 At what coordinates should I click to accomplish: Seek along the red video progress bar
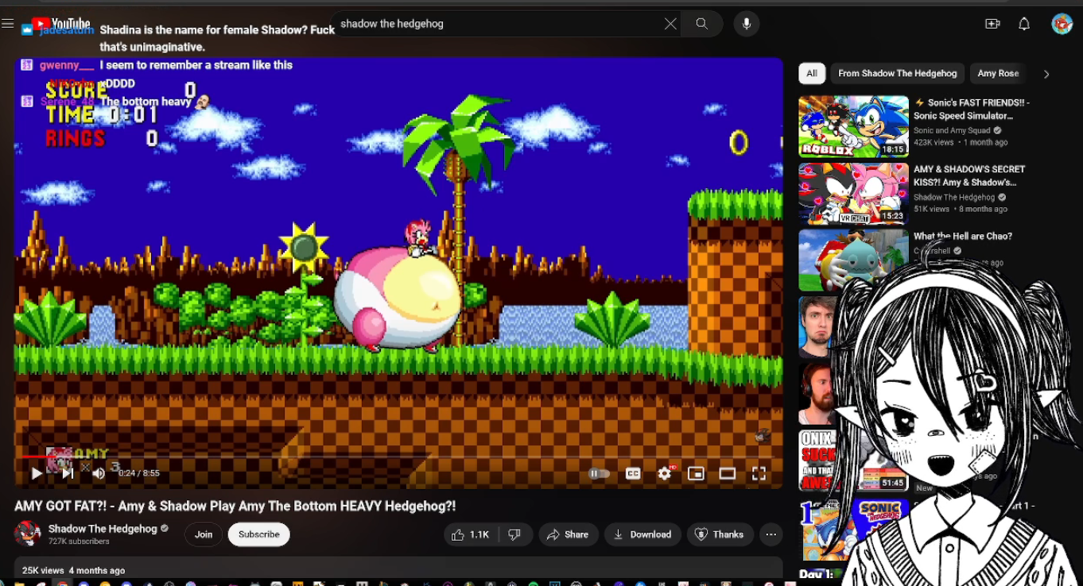(398, 457)
